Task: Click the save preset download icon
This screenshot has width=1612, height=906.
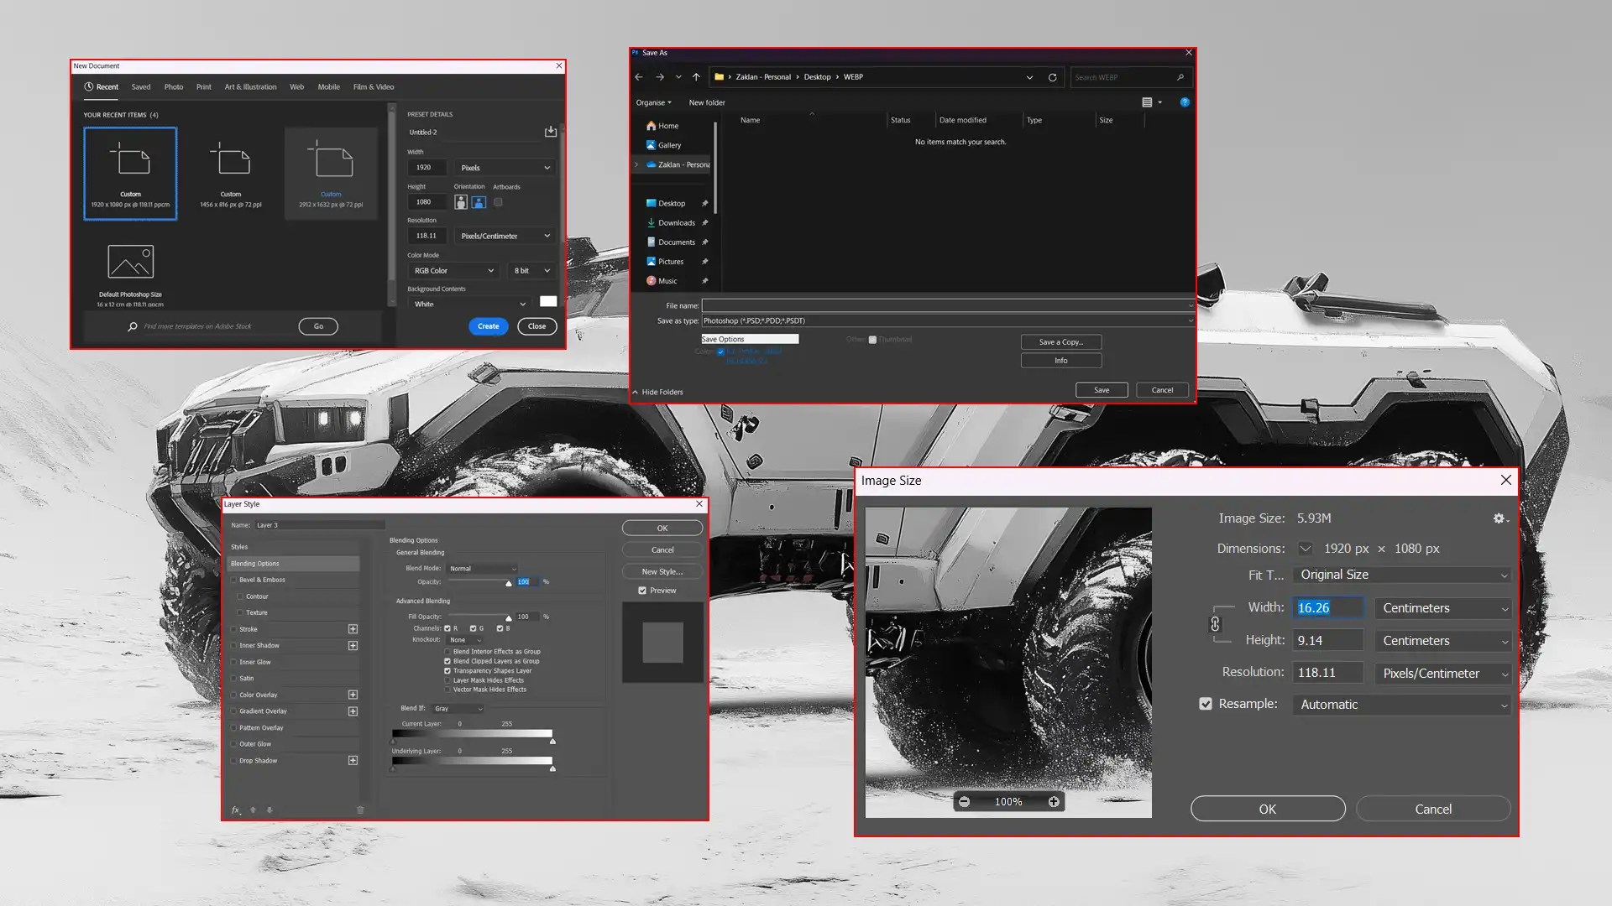Action: [x=551, y=132]
